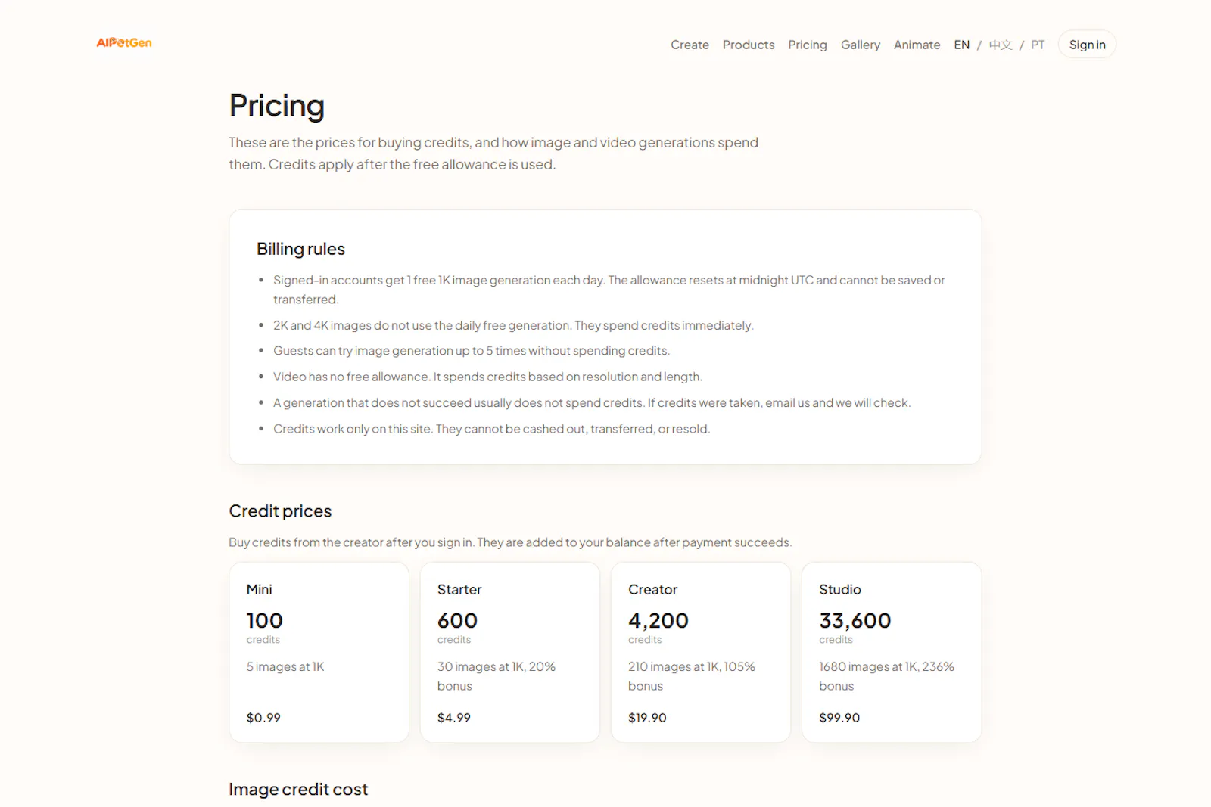Click the $4.99 price

(454, 718)
